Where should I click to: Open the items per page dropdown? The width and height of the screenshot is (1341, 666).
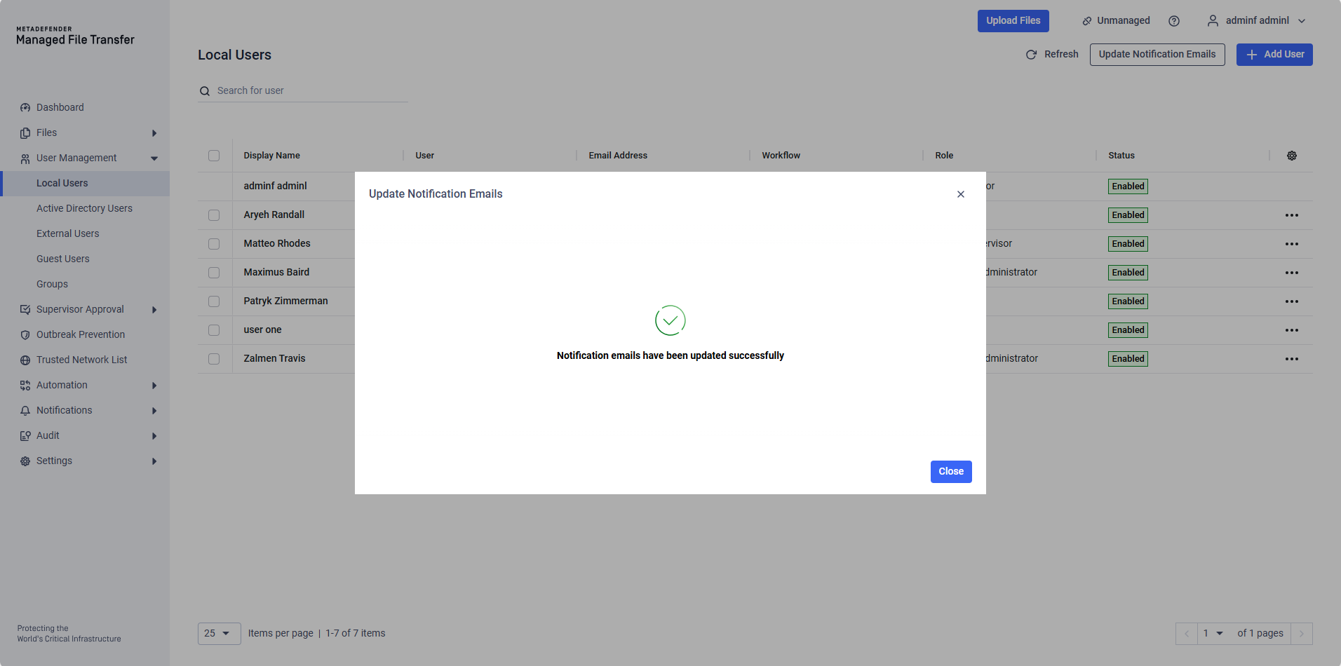[x=218, y=633]
